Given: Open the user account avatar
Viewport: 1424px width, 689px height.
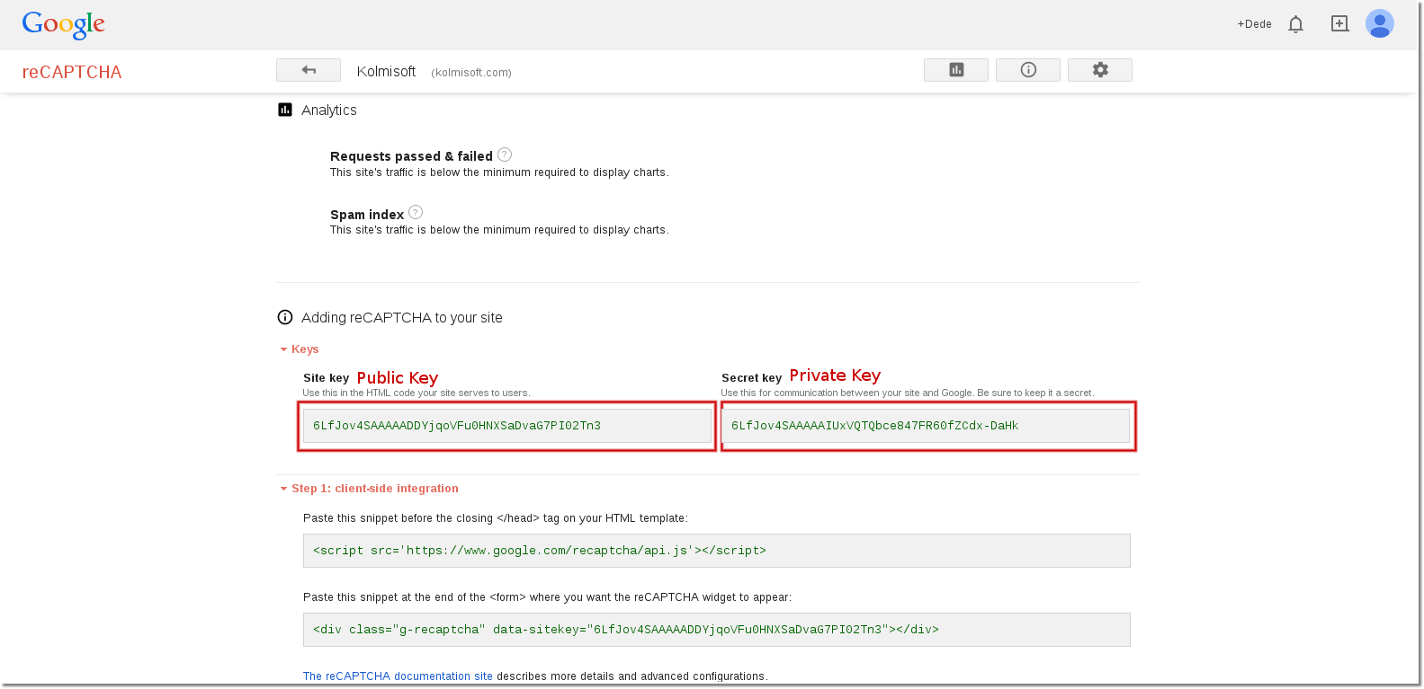Looking at the screenshot, I should pos(1379,24).
